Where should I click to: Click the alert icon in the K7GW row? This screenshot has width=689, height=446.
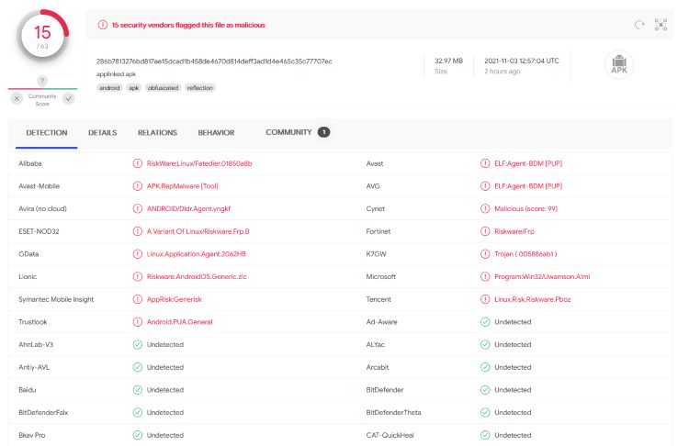(x=485, y=253)
